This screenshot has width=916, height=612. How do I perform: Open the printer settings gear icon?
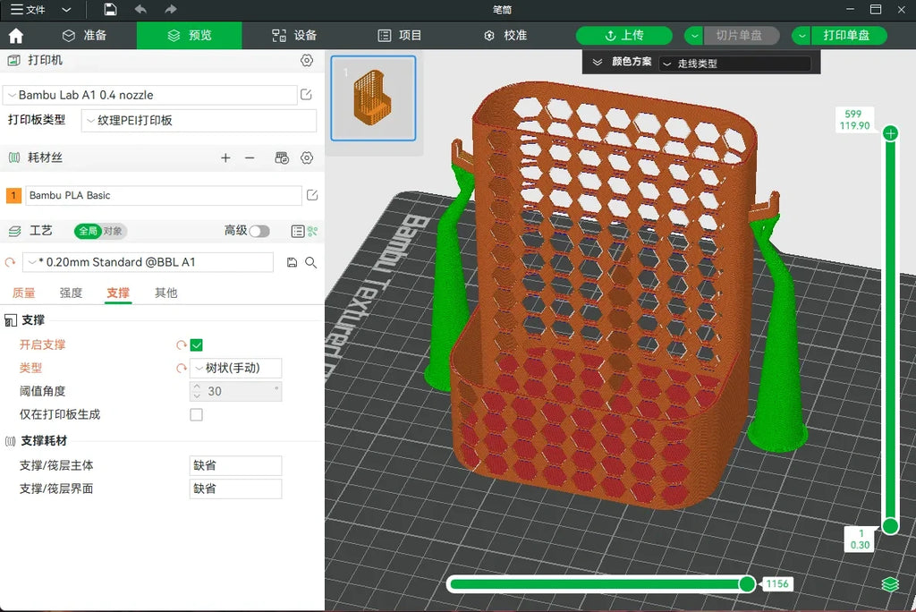tap(307, 60)
